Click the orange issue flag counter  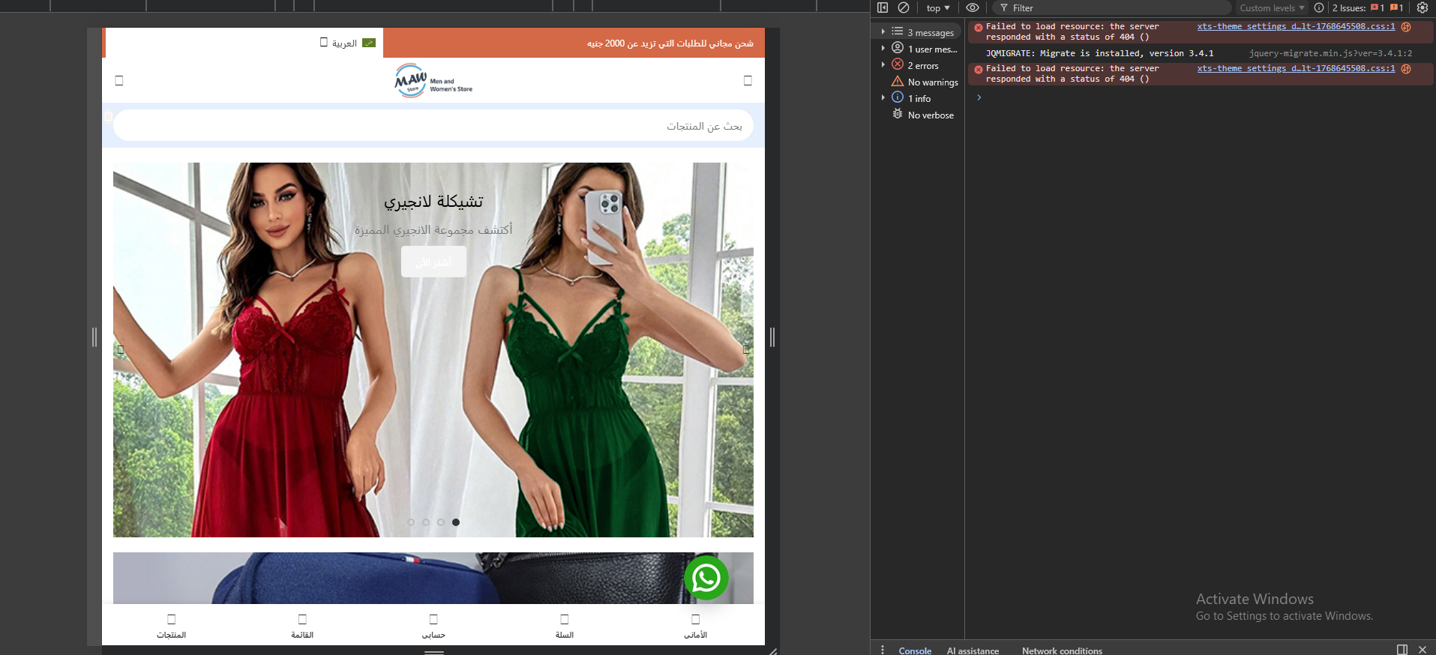click(x=1397, y=7)
